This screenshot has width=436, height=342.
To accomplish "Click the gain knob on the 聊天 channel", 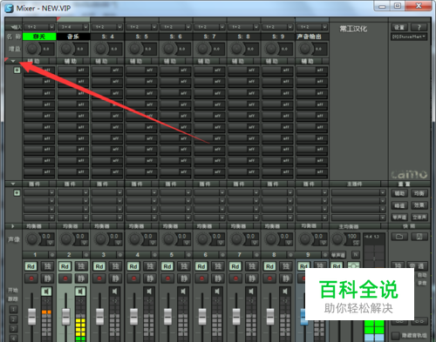I will click(x=32, y=49).
